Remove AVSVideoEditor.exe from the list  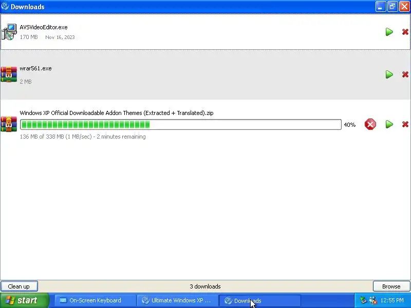tap(405, 32)
